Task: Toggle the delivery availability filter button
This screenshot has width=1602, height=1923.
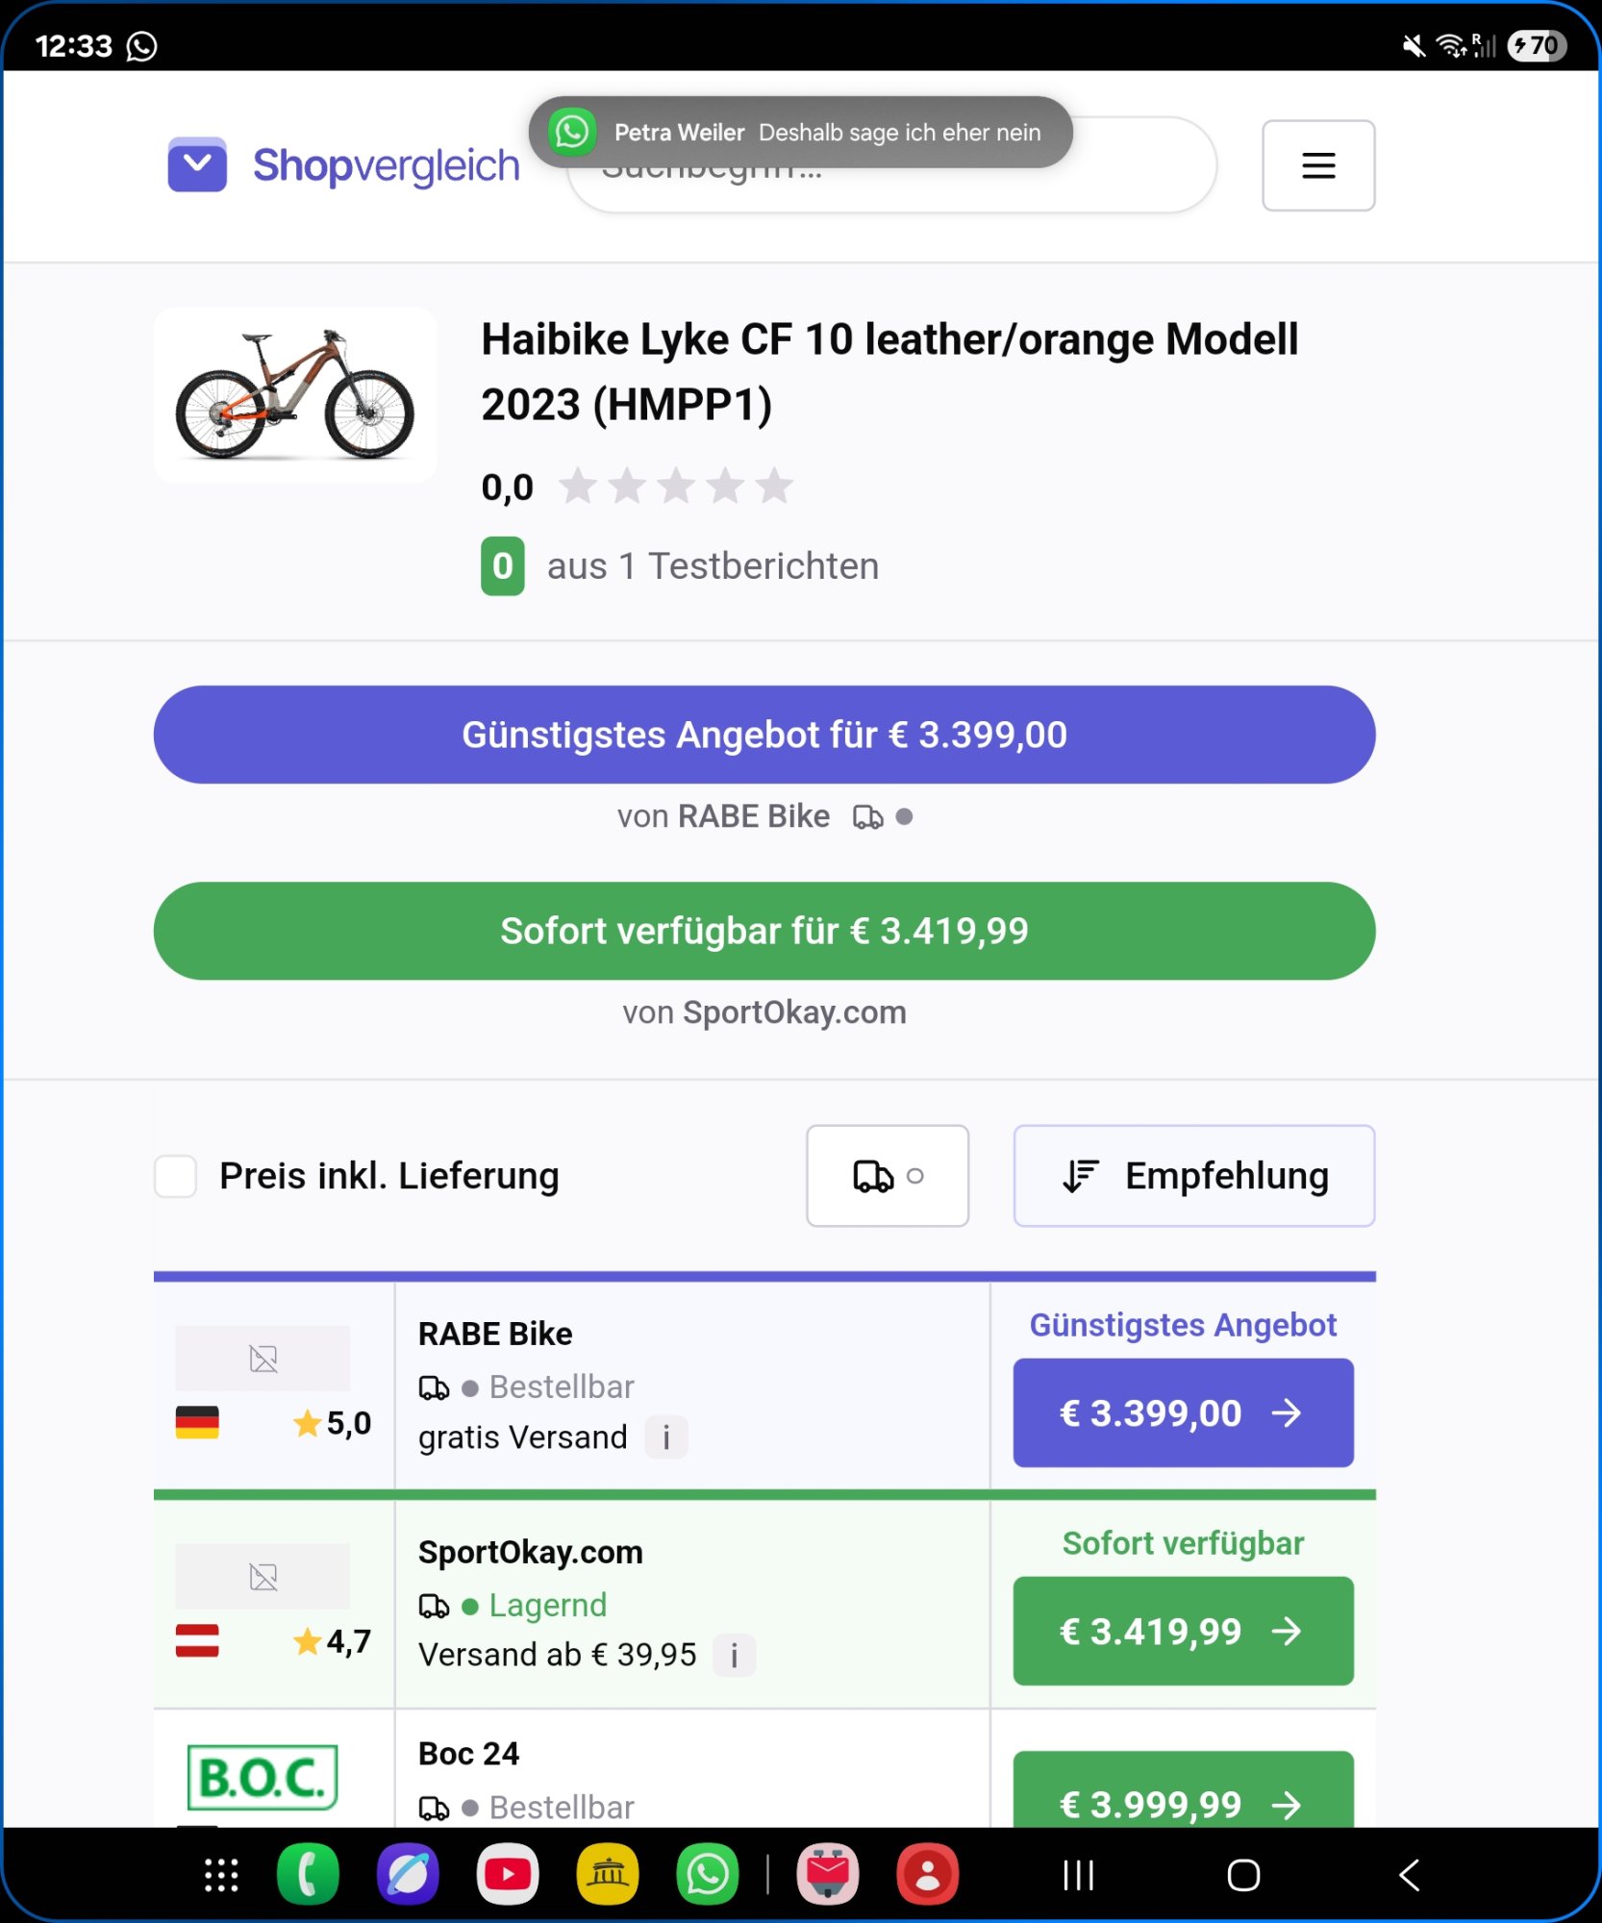Action: point(887,1176)
